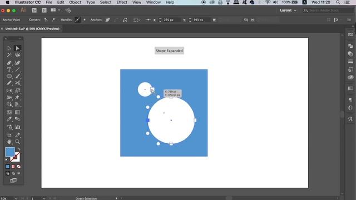The width and height of the screenshot is (356, 200).
Task: Set Color fill mode button
Action: click(8, 167)
